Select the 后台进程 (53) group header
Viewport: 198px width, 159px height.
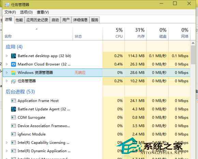pyautogui.click(x=20, y=92)
